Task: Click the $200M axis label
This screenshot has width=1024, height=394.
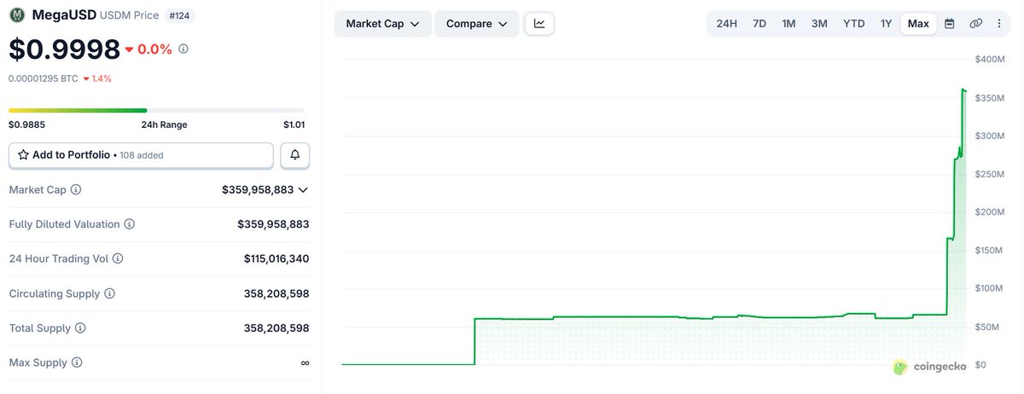Action: point(990,212)
